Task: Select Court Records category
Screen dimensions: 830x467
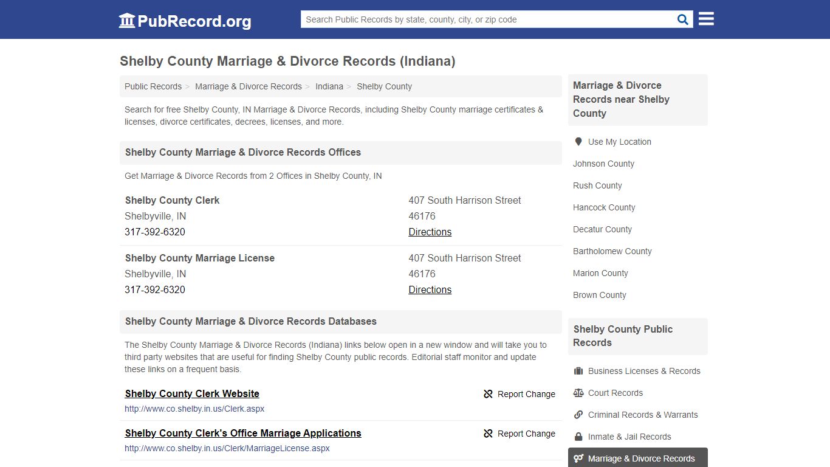Action: [616, 393]
